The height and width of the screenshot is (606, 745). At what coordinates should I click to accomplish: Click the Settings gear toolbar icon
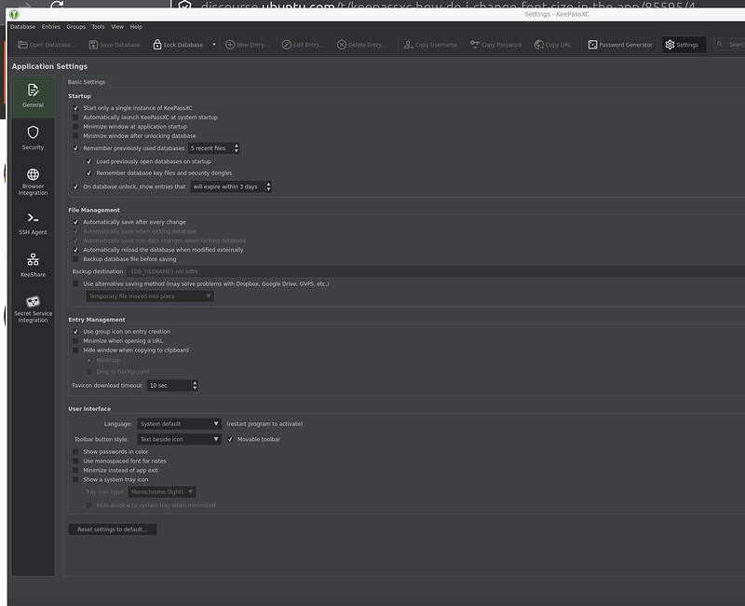[x=670, y=45]
